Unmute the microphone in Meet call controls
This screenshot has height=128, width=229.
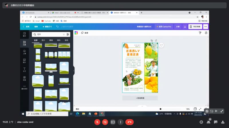[x=97, y=122]
